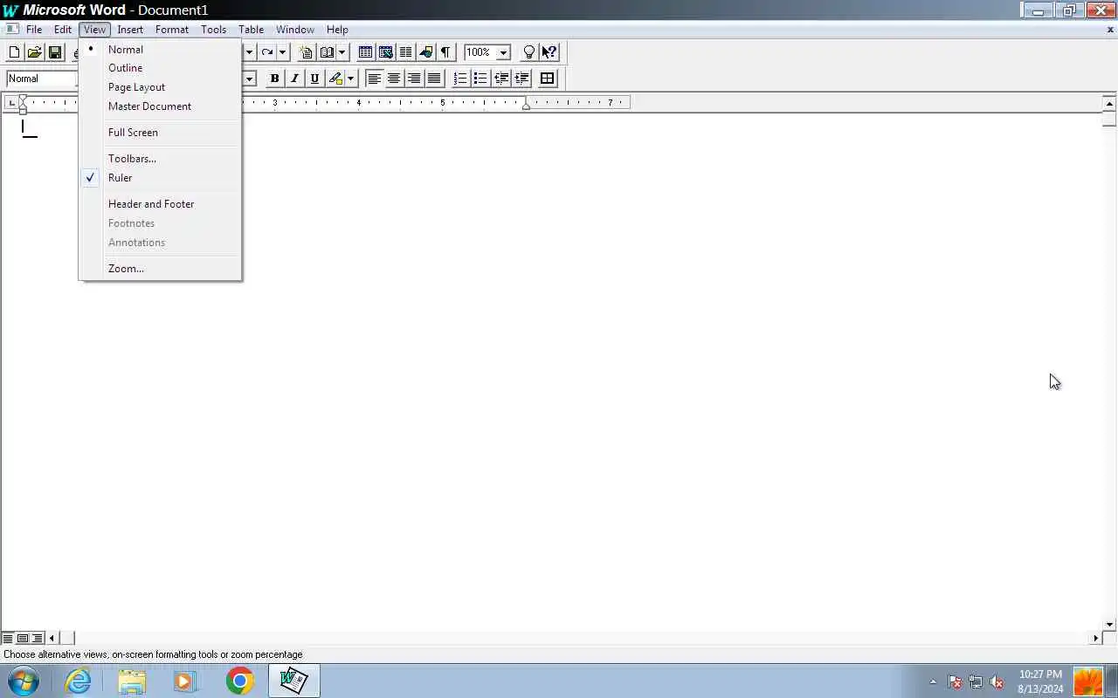Click the Increase Indent icon

[522, 79]
